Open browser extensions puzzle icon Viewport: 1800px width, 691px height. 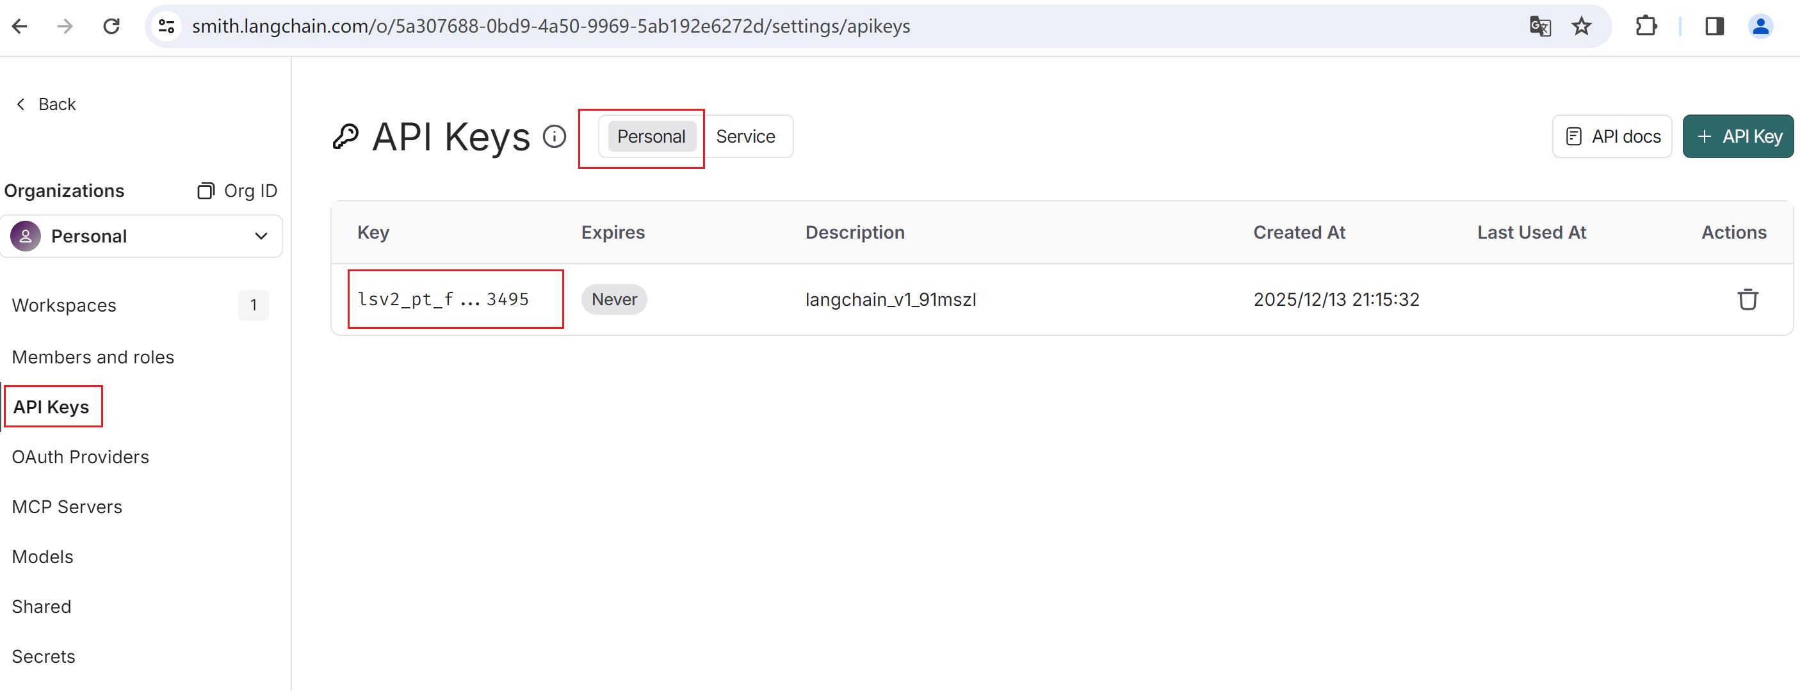[1646, 26]
